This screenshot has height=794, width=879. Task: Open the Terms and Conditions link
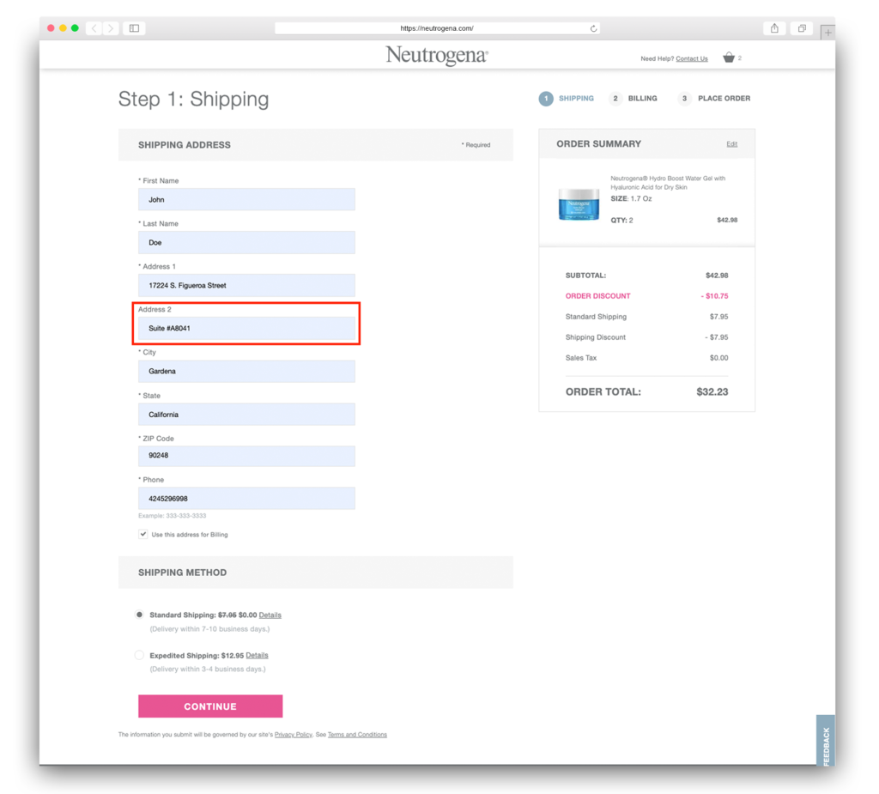(x=357, y=735)
